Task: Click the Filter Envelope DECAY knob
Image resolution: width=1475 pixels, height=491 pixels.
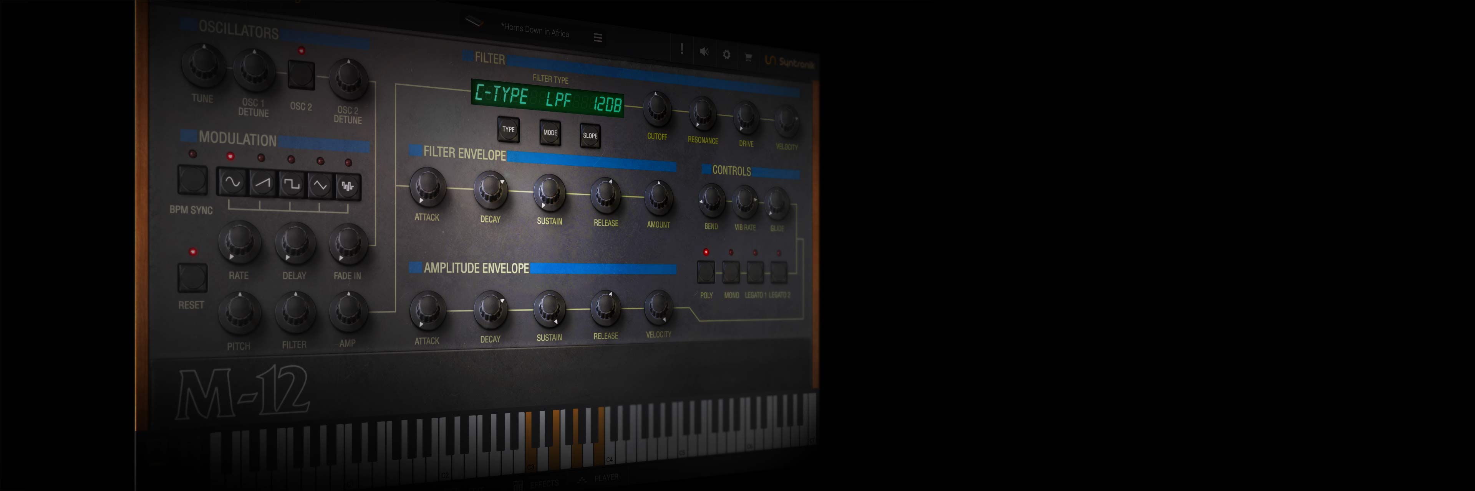Action: pos(490,190)
